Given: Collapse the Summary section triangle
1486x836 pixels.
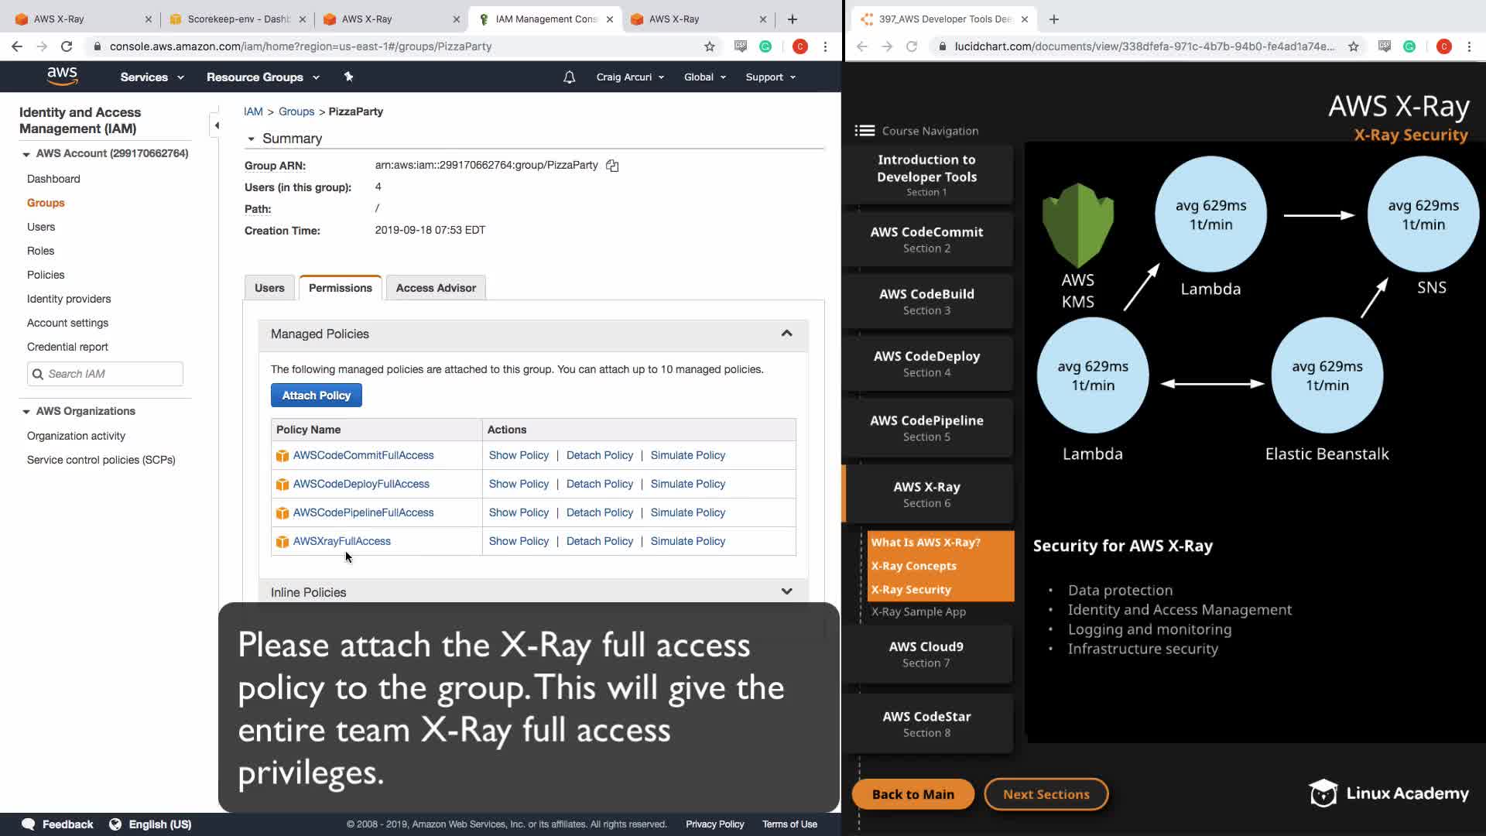Looking at the screenshot, I should coord(251,139).
